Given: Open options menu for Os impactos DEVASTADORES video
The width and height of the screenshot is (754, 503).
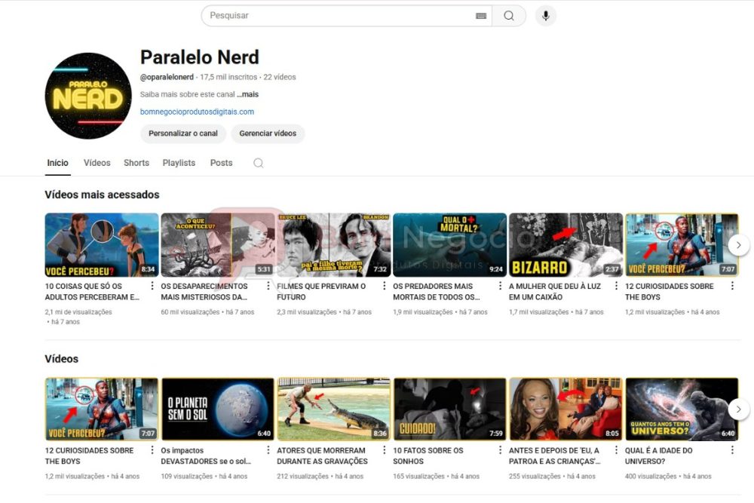Looking at the screenshot, I should coord(268,450).
